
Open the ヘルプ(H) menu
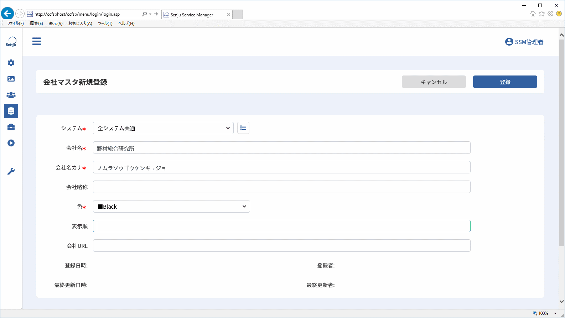click(126, 24)
